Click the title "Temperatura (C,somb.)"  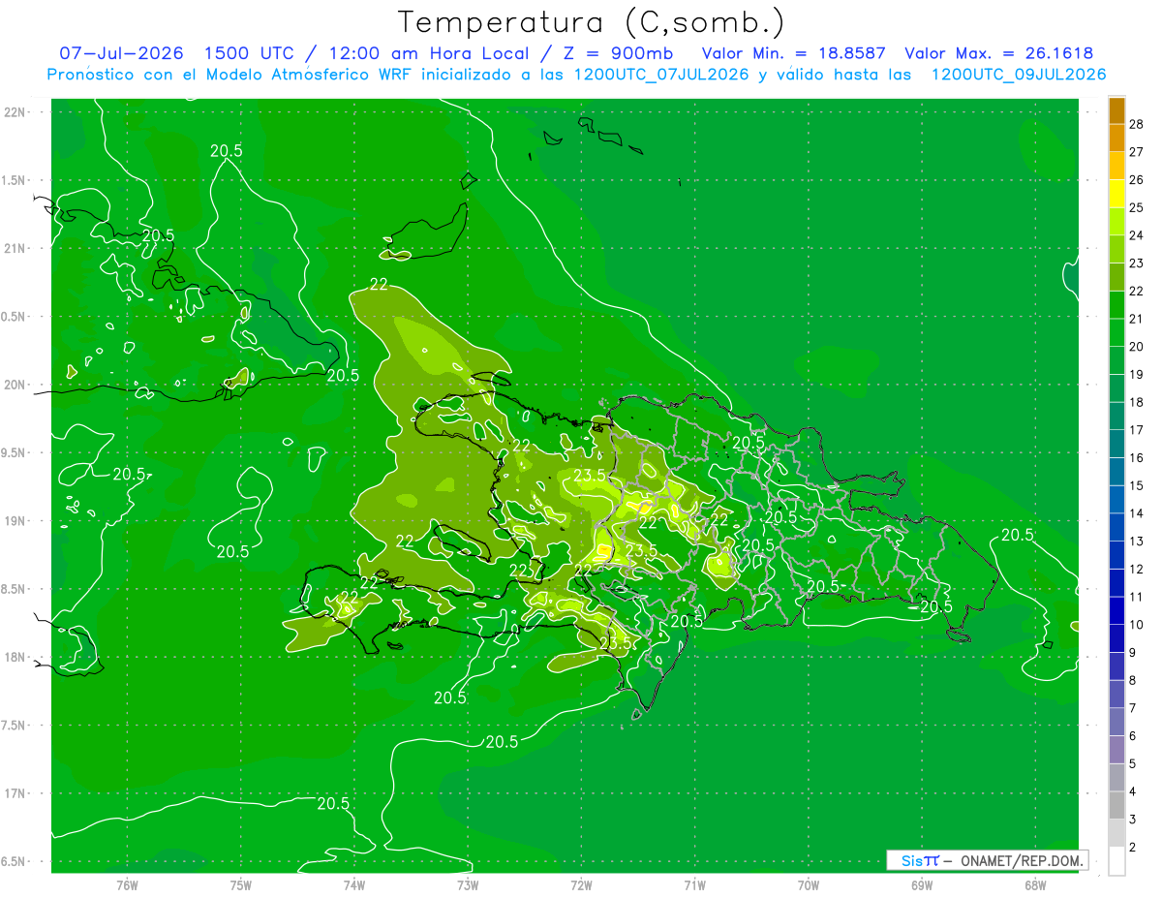[591, 23]
